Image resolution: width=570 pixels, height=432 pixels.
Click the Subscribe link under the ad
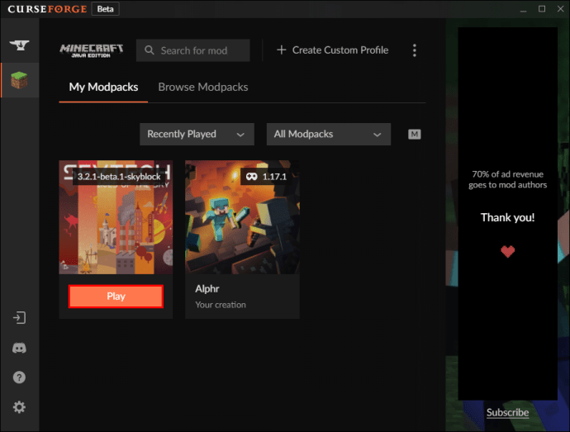tap(507, 412)
